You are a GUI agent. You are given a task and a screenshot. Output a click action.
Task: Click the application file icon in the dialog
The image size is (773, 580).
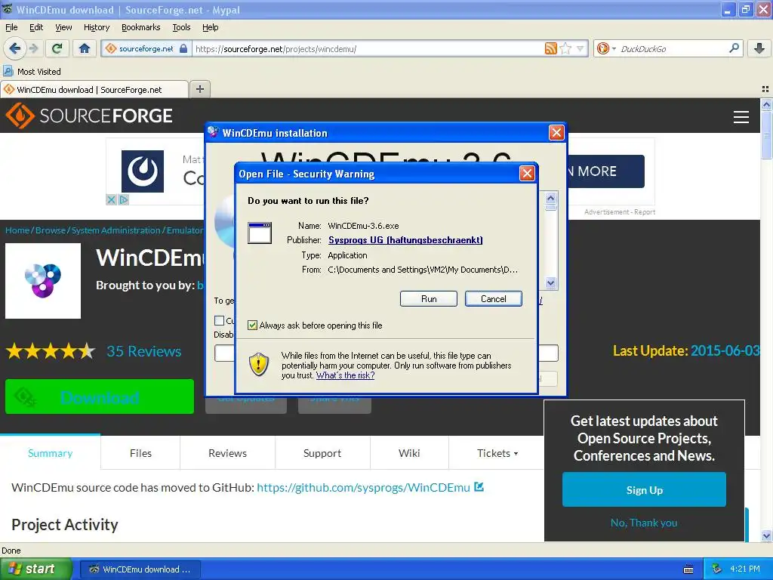coord(260,233)
